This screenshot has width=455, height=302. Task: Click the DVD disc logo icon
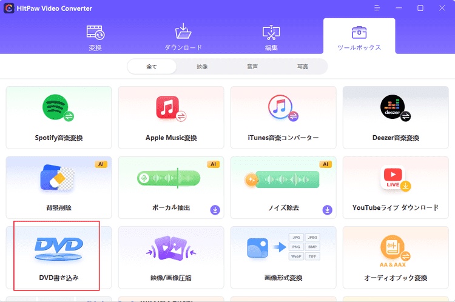(x=59, y=249)
